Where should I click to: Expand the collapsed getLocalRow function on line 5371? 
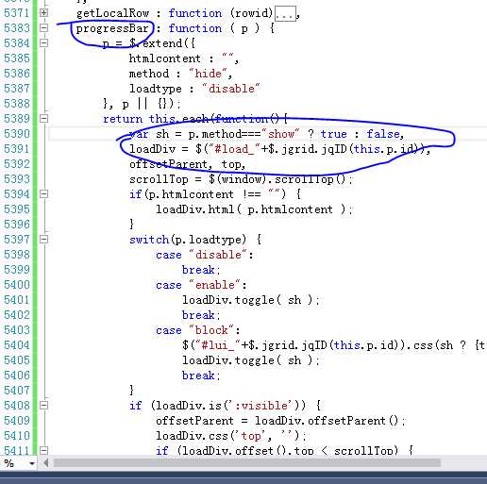[x=43, y=13]
